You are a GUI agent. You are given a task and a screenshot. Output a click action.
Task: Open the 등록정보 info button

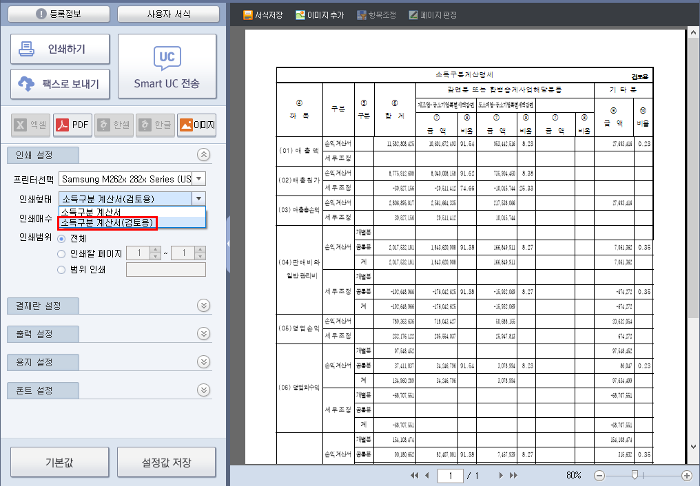59,14
